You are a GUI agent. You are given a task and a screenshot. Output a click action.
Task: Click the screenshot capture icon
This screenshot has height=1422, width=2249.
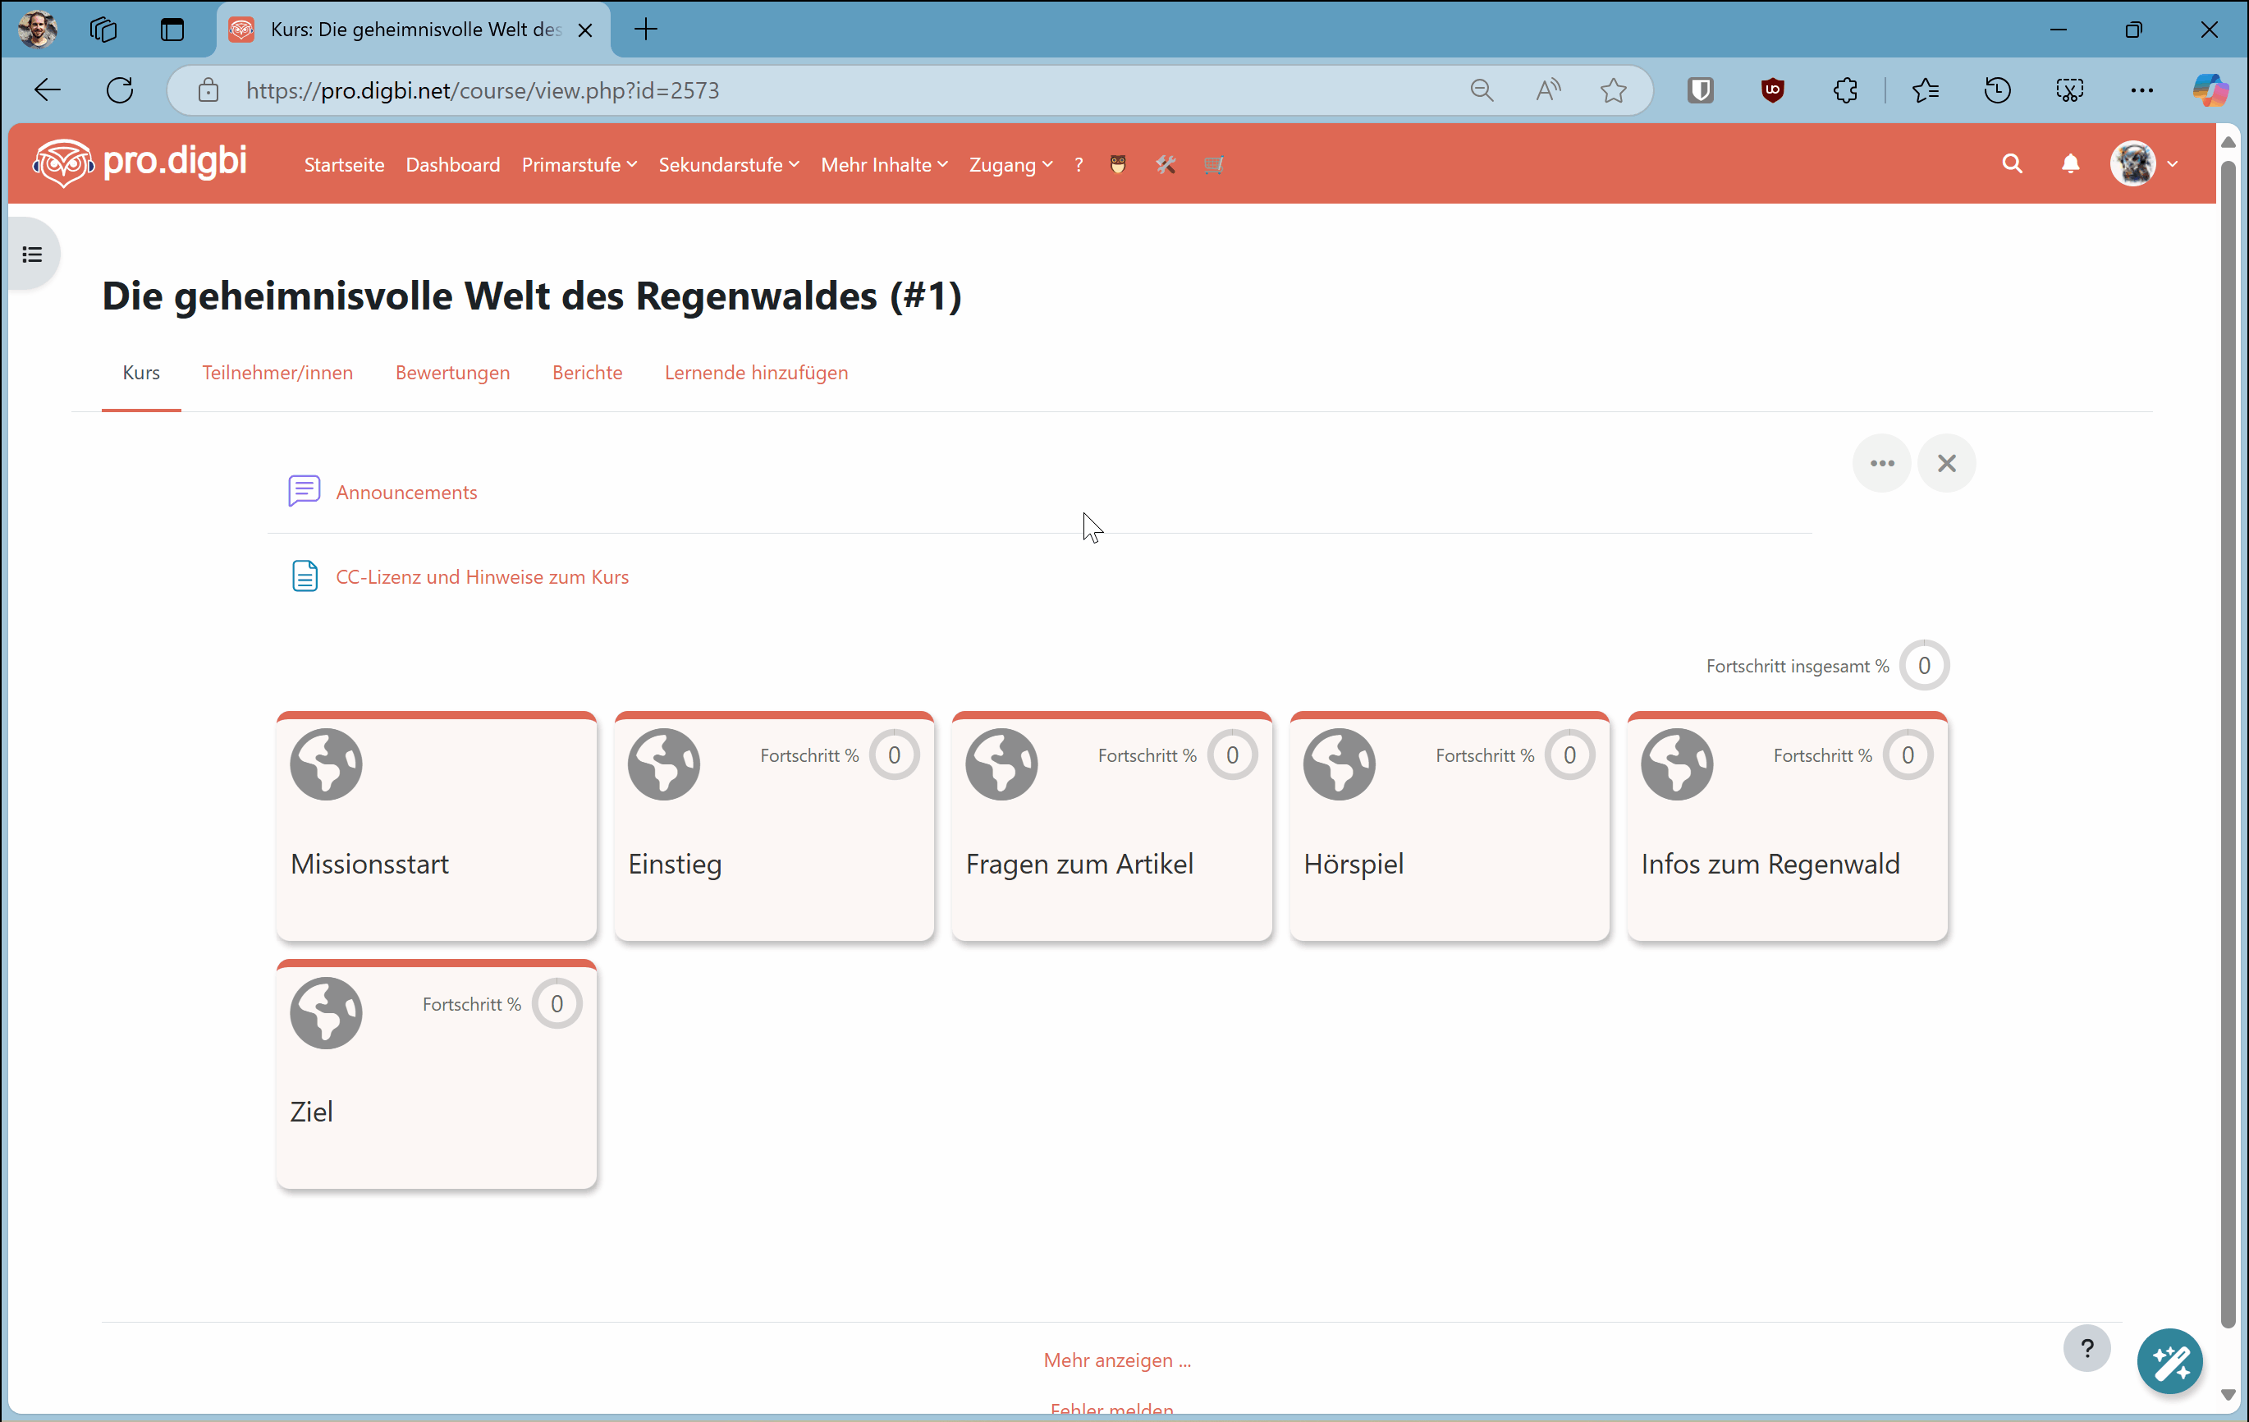(x=2070, y=89)
